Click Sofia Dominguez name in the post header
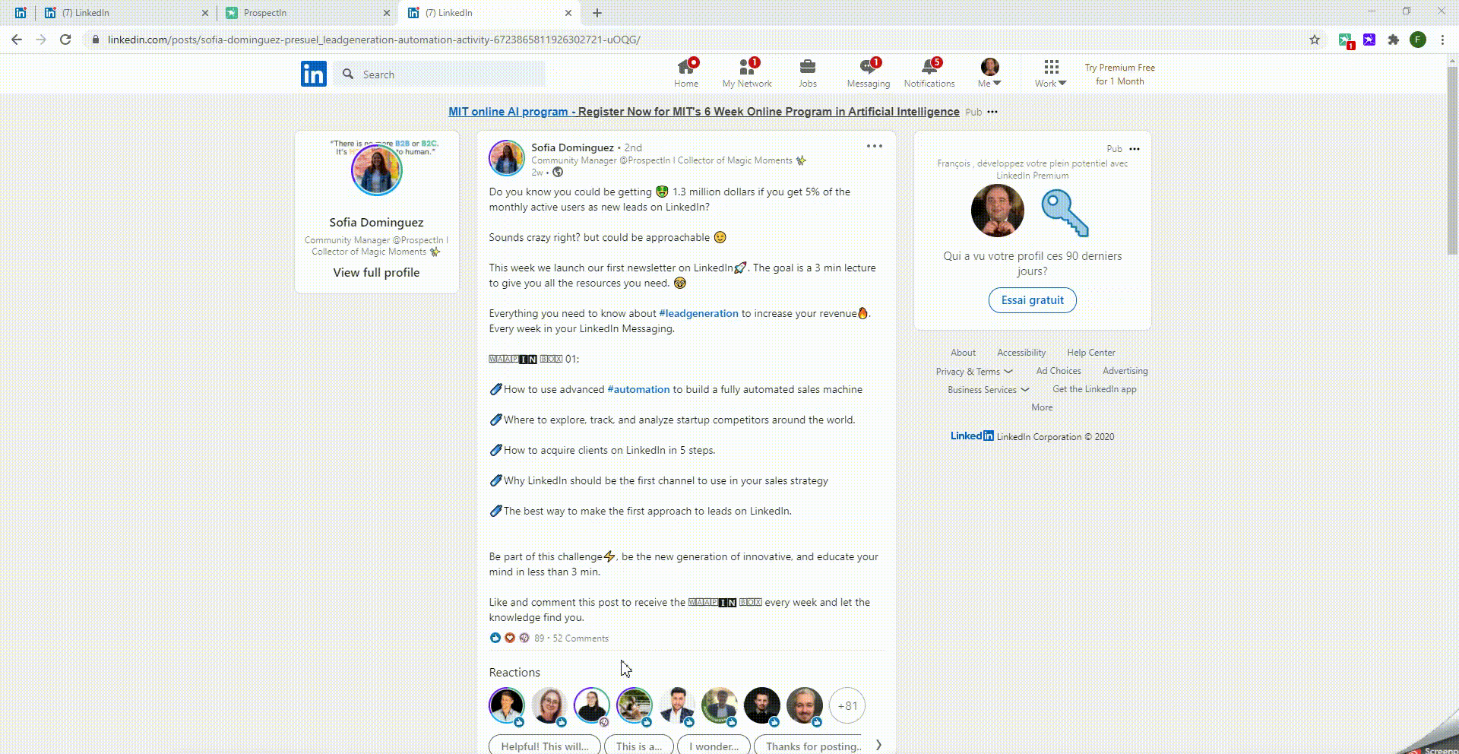Viewport: 1459px width, 754px height. point(572,147)
